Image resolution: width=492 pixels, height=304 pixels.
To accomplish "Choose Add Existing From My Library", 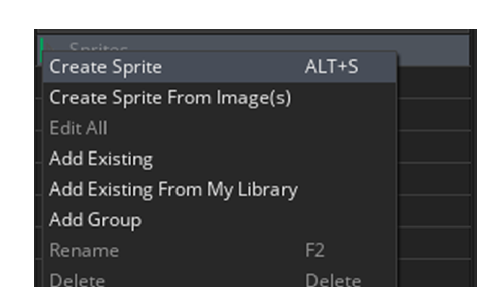I will (173, 189).
